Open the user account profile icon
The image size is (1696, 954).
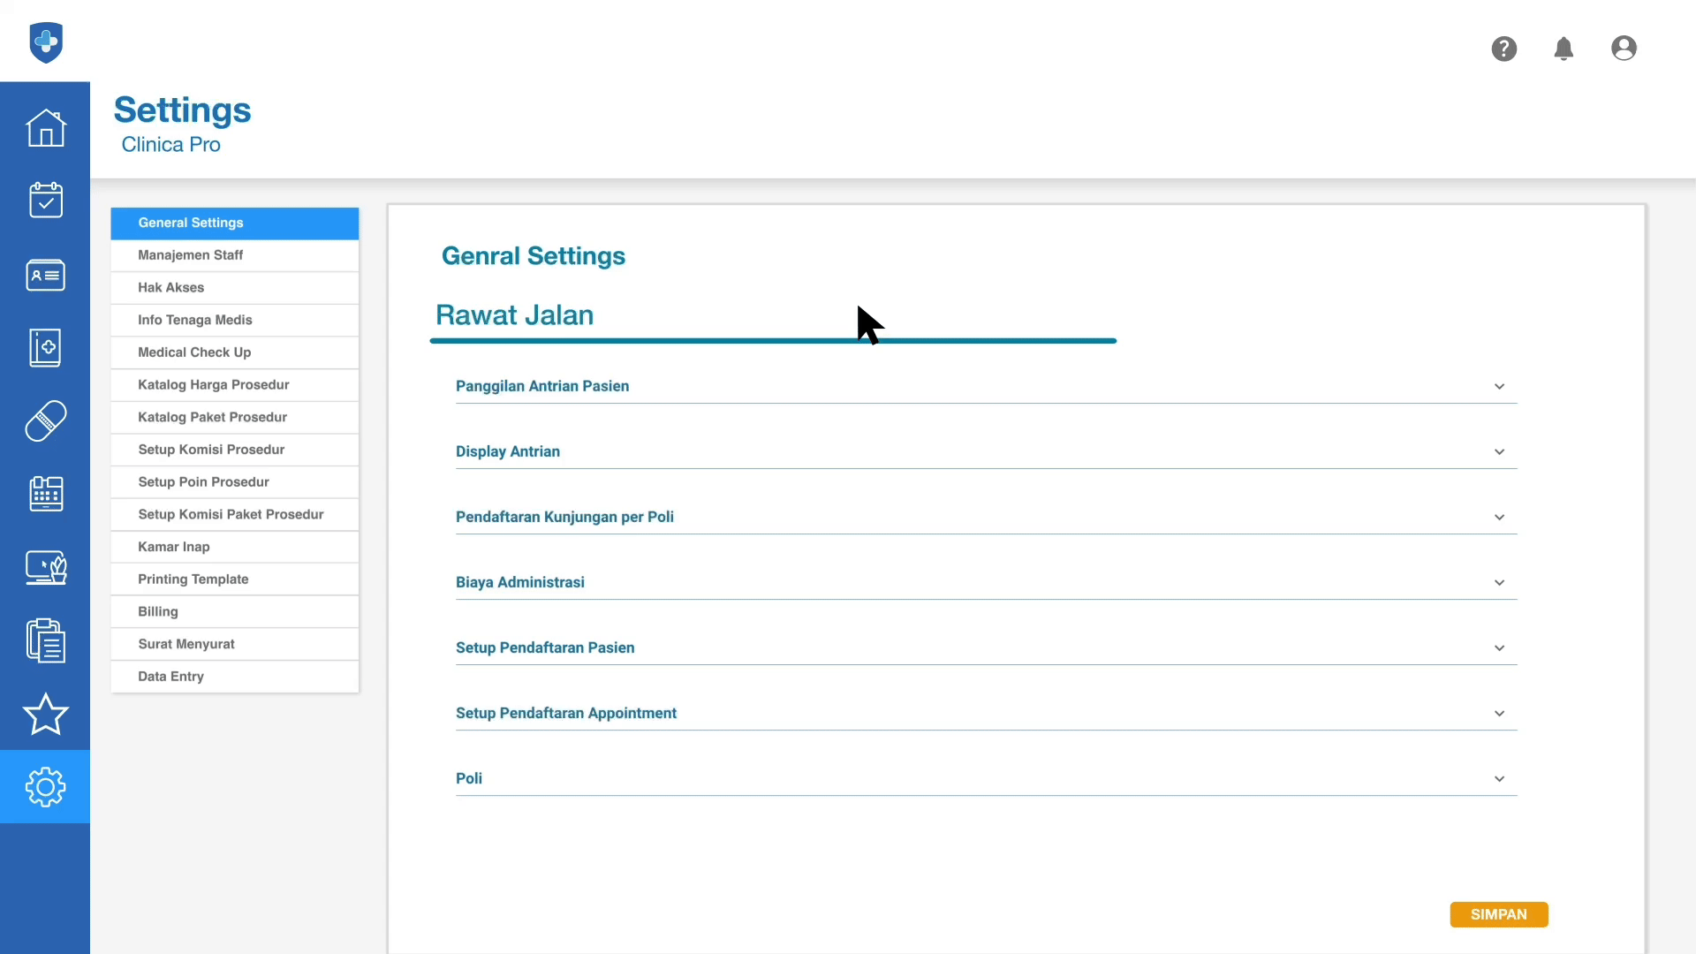click(1624, 49)
